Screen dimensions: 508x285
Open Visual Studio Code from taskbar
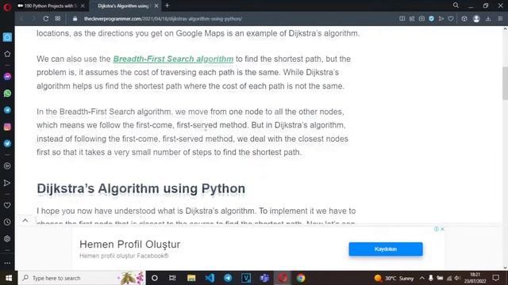[210, 278]
